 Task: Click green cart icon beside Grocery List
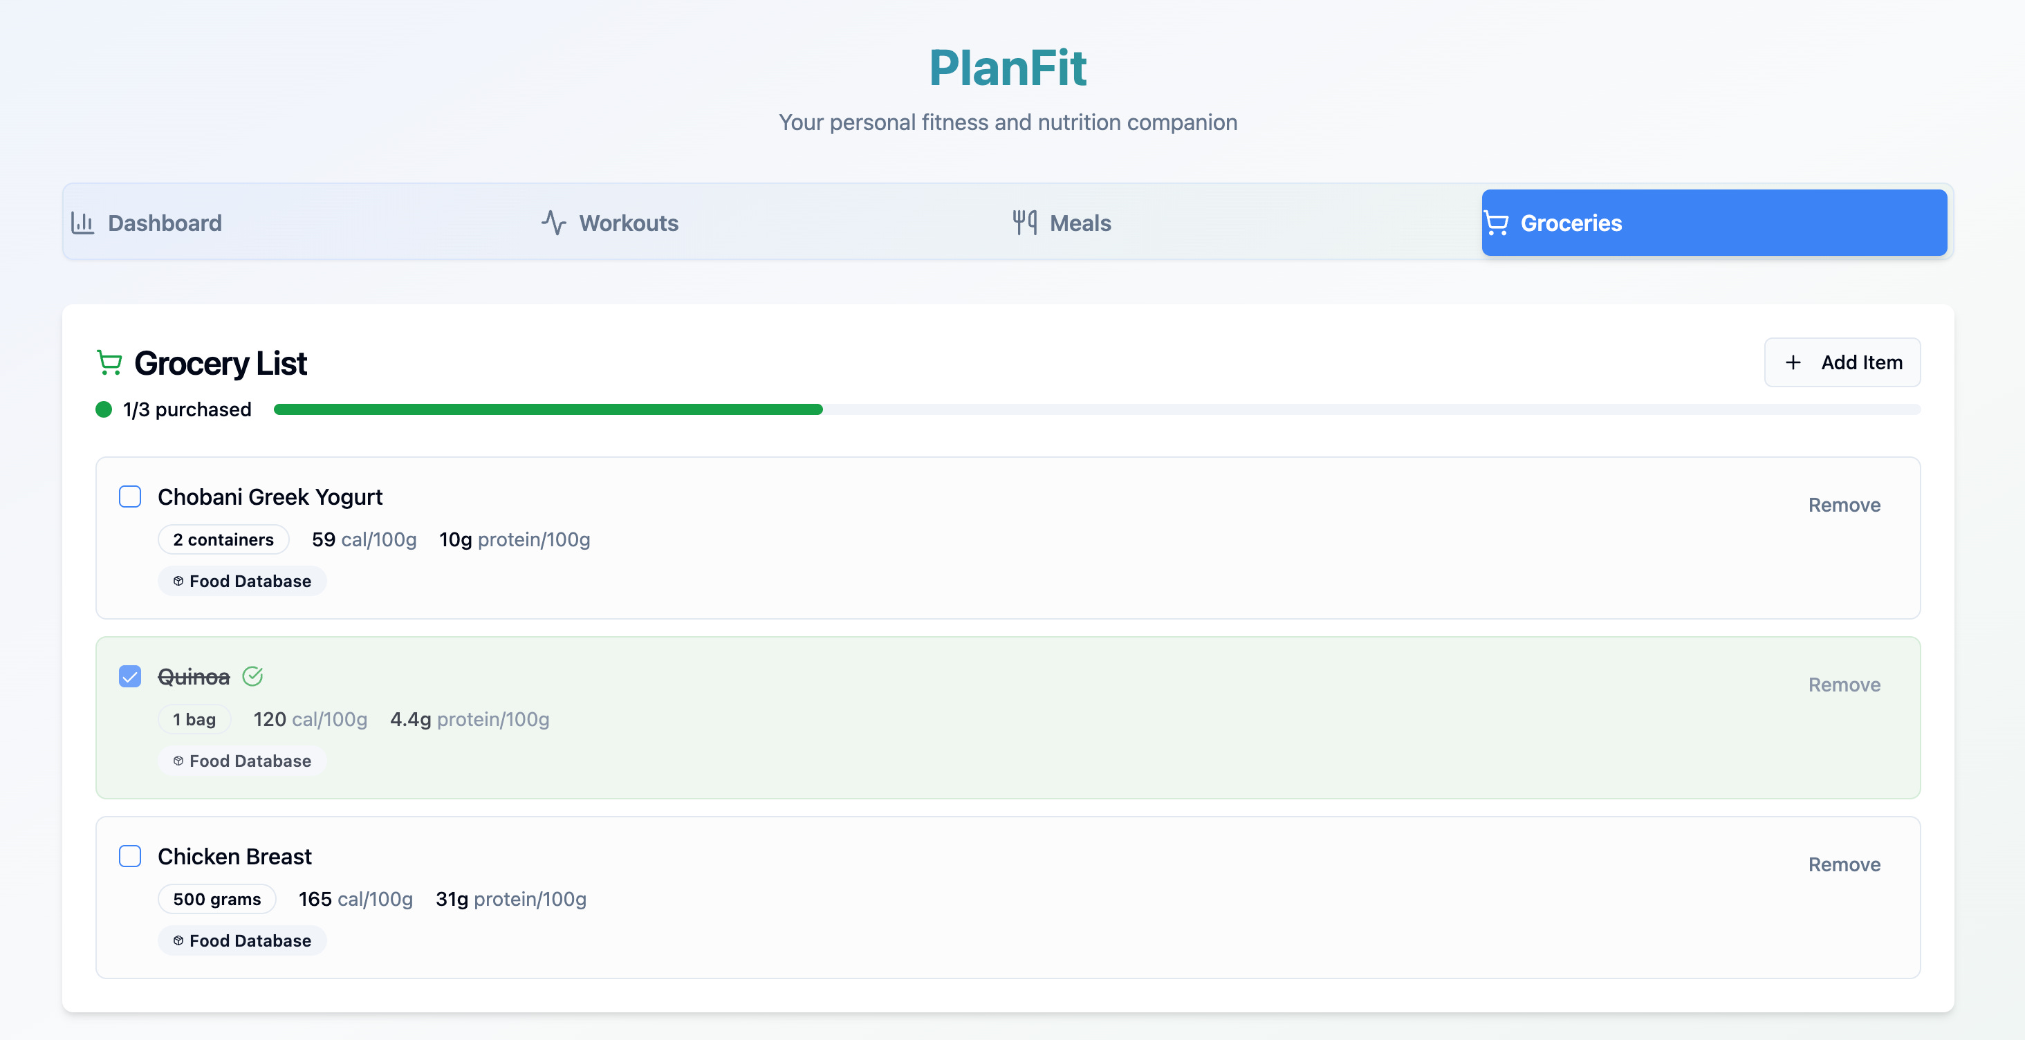pyautogui.click(x=109, y=363)
